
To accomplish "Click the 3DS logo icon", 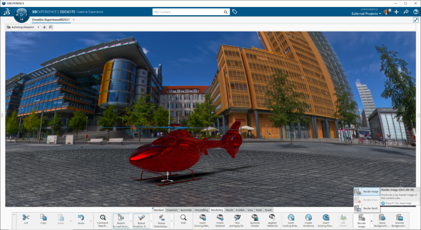I will (7, 12).
